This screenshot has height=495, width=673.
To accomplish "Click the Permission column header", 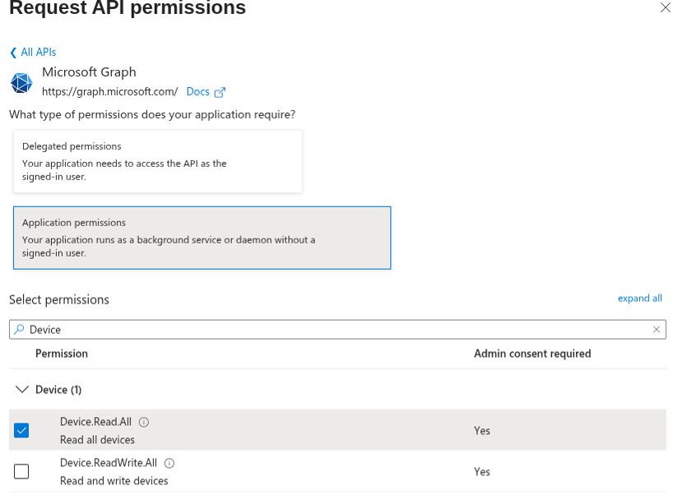I will coord(62,354).
